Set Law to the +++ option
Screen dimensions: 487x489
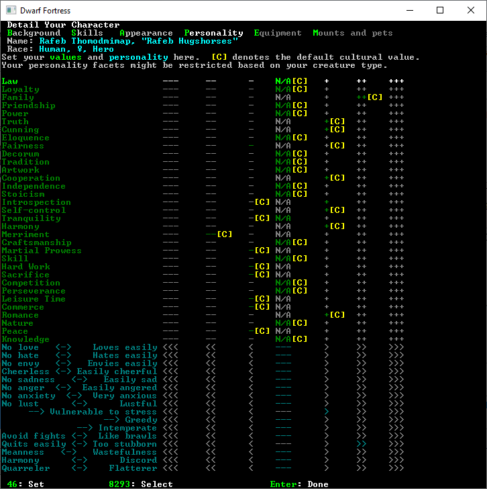coord(396,81)
